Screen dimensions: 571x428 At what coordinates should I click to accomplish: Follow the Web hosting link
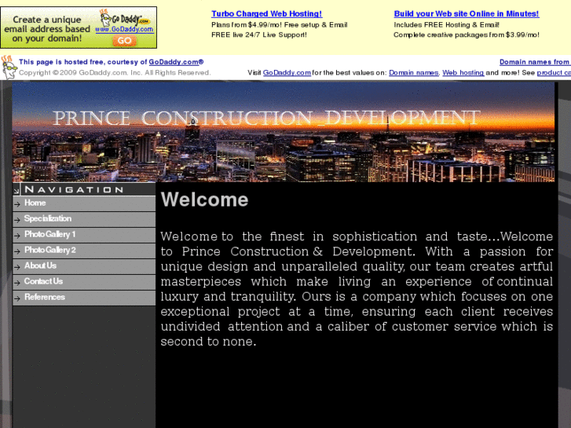click(x=463, y=73)
